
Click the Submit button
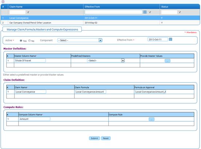pyautogui.click(x=95, y=138)
